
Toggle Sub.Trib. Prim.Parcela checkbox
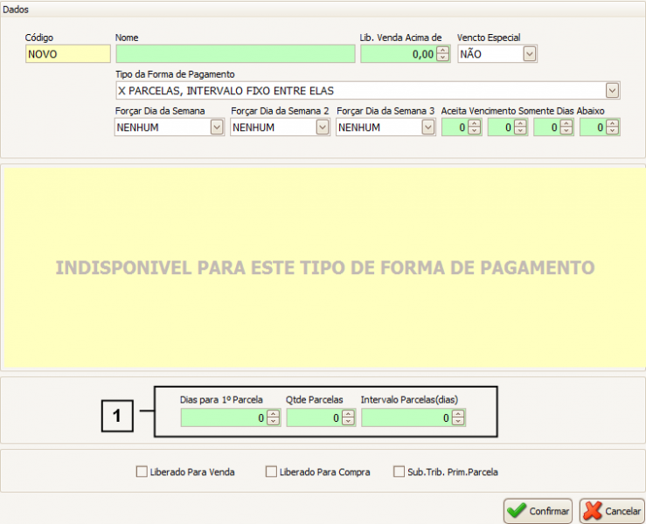(399, 472)
